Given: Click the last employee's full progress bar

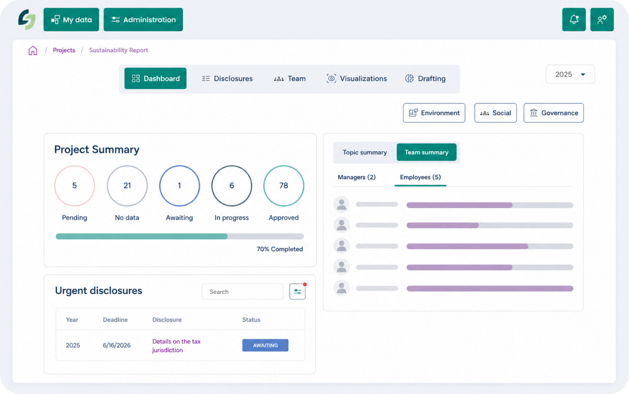Looking at the screenshot, I should [490, 288].
